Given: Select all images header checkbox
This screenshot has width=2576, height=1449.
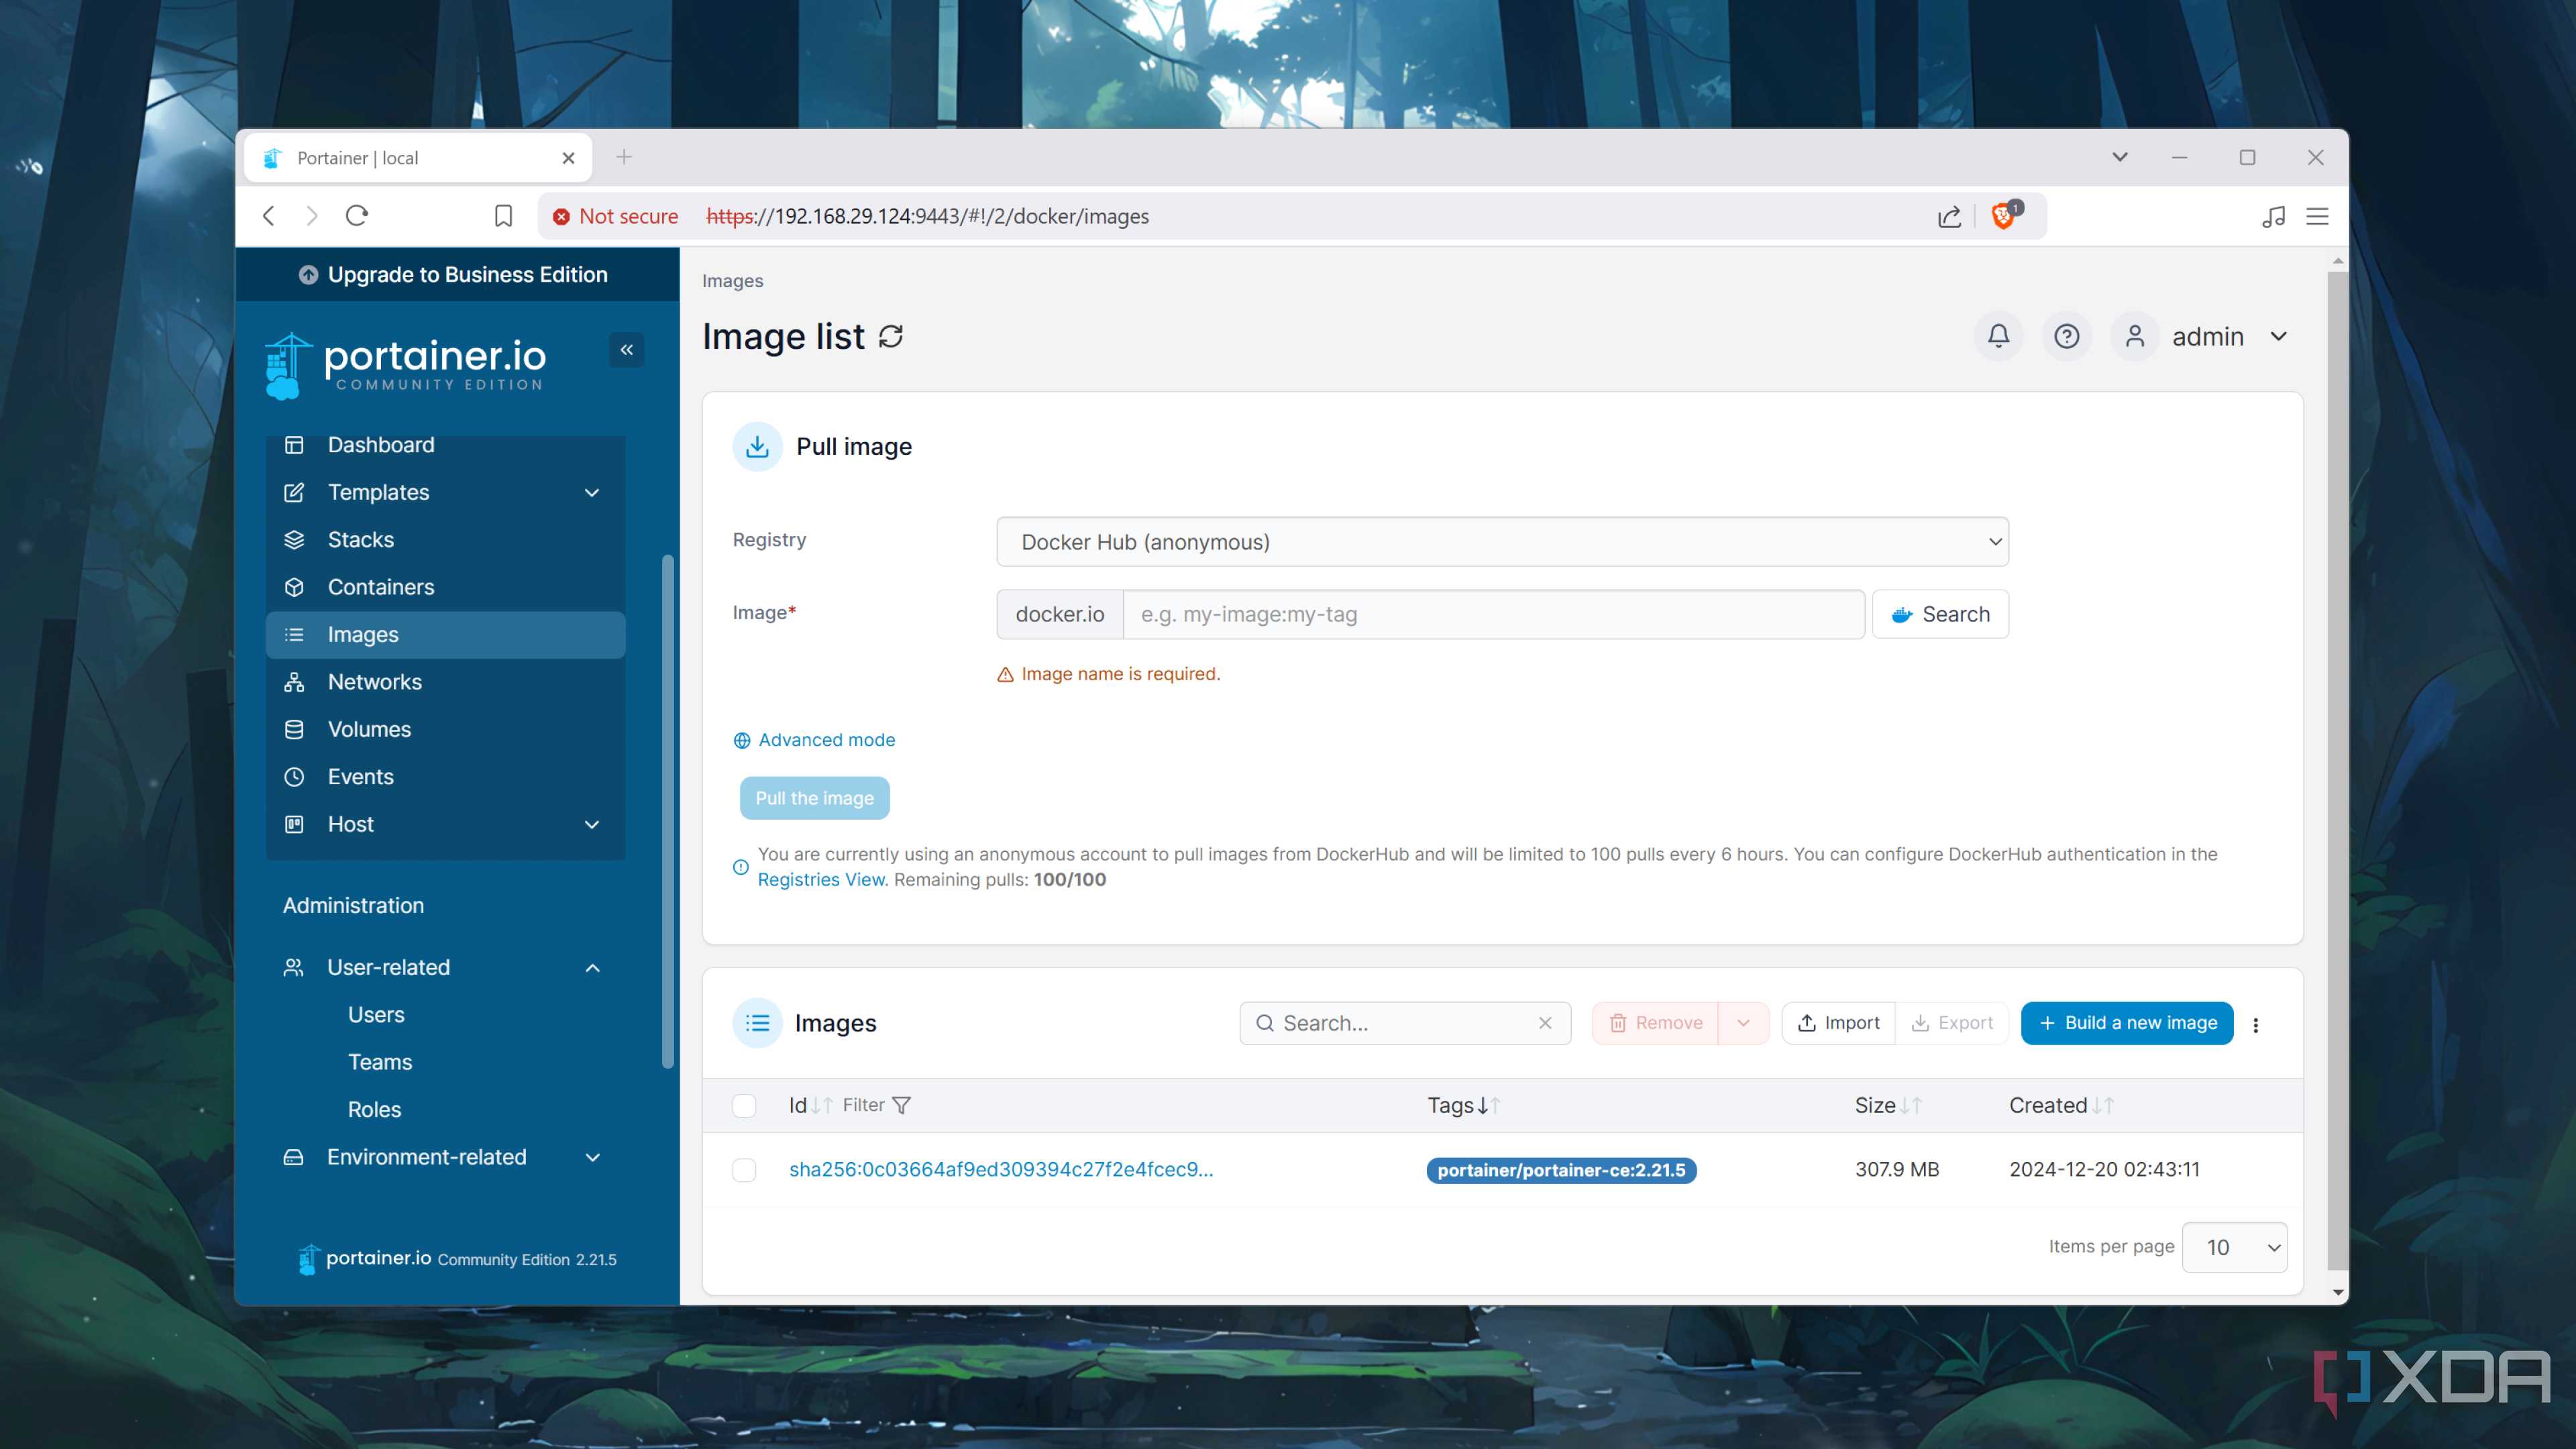Looking at the screenshot, I should pos(744,1105).
